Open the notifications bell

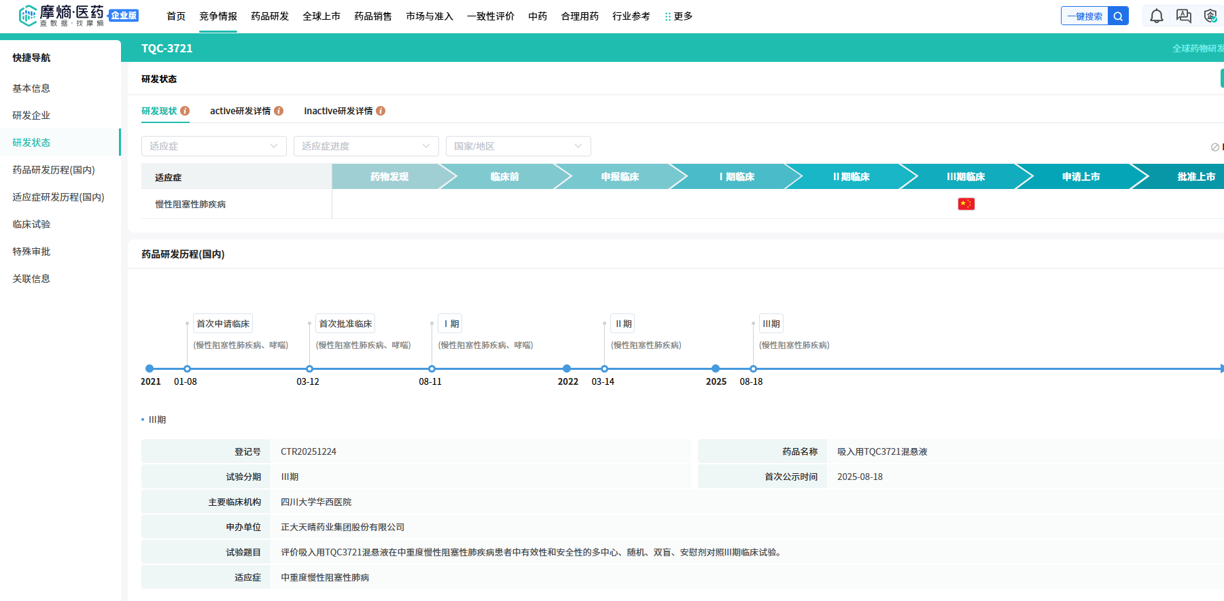coord(1156,16)
